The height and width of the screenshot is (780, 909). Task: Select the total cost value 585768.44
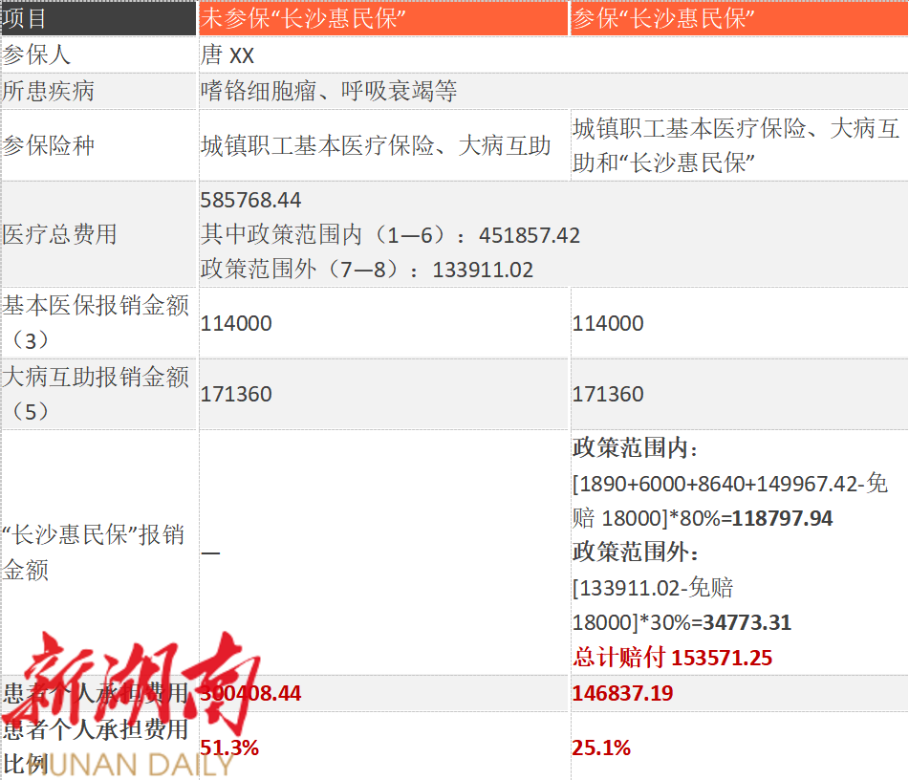pos(251,200)
